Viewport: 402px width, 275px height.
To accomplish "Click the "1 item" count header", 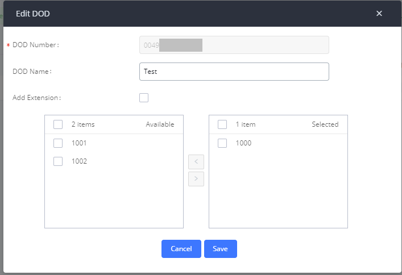I will 246,124.
